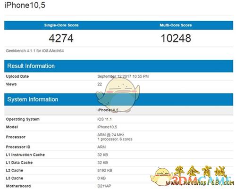Click the www.netshop168.com watermark link

pos(200,183)
